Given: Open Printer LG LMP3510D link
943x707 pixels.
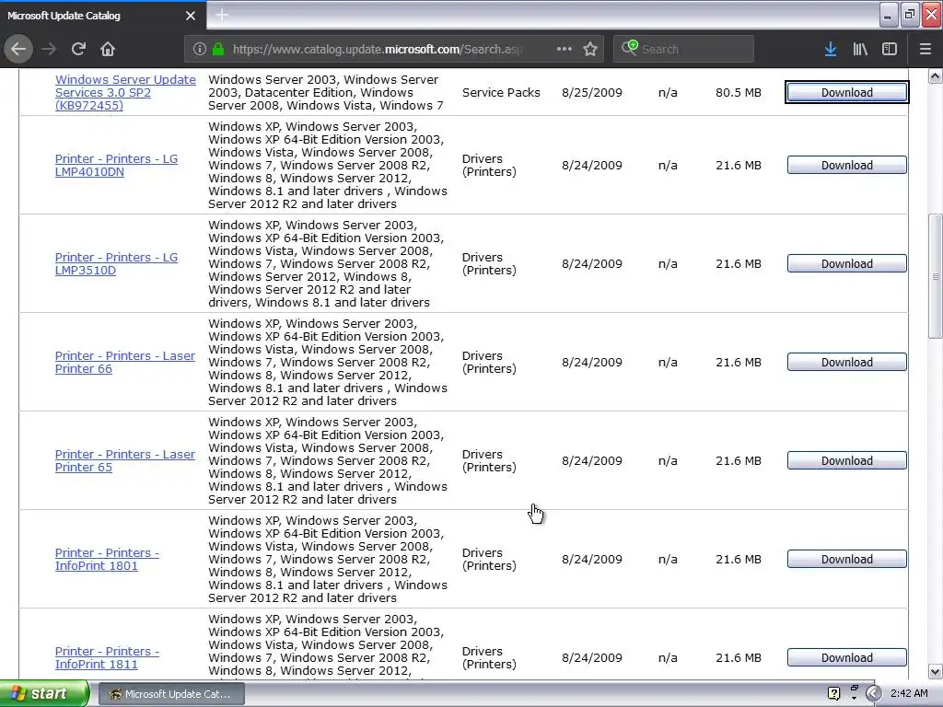Looking at the screenshot, I should coord(116,264).
